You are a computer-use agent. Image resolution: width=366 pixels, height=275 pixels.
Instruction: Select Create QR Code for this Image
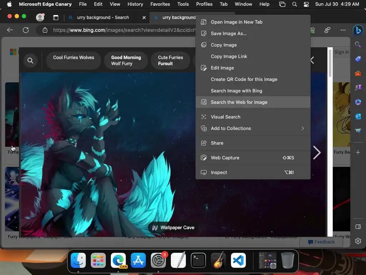tap(253, 79)
